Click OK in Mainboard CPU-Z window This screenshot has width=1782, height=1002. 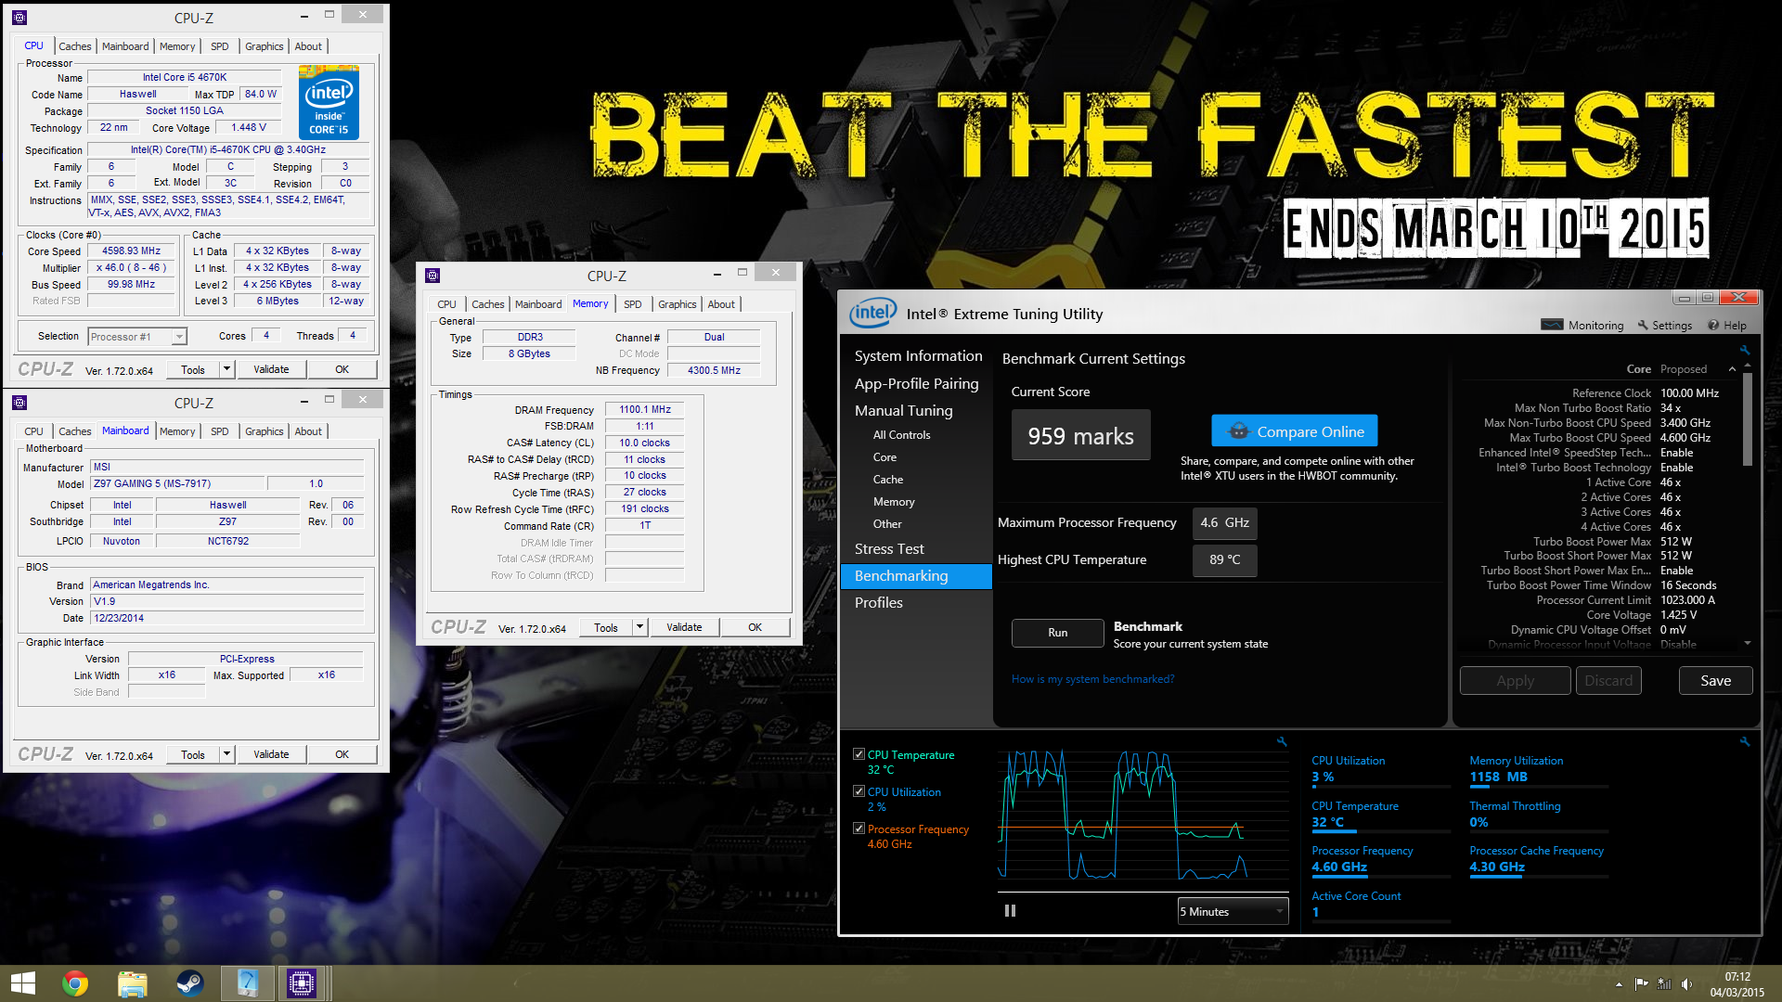342,754
